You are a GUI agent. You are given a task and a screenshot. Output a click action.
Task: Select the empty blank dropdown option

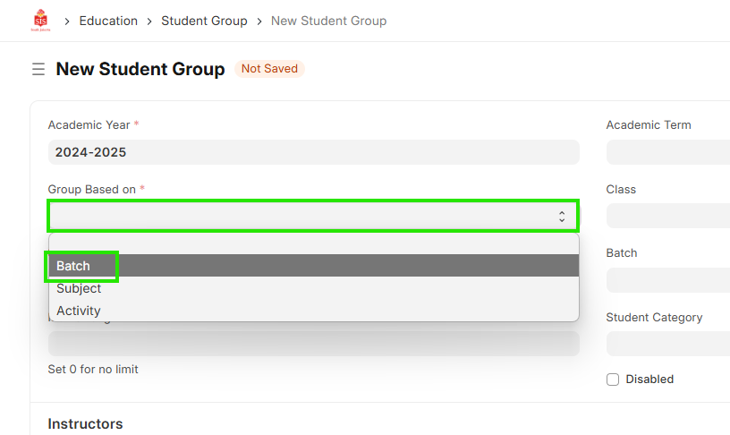(304, 244)
